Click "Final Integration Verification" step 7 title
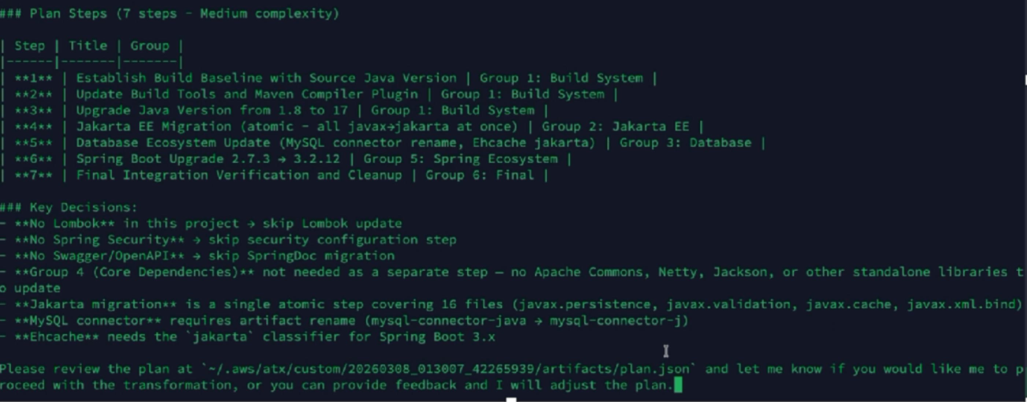This screenshot has height=402, width=1027. click(x=239, y=175)
